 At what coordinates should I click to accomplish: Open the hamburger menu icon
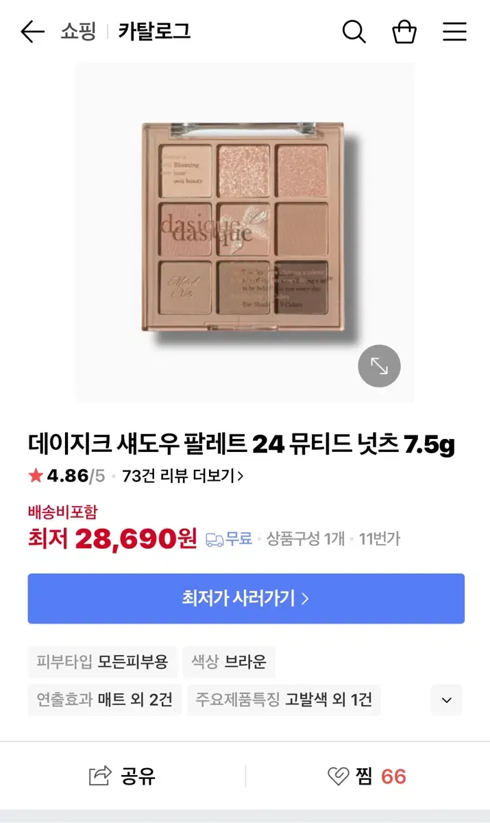(x=454, y=32)
